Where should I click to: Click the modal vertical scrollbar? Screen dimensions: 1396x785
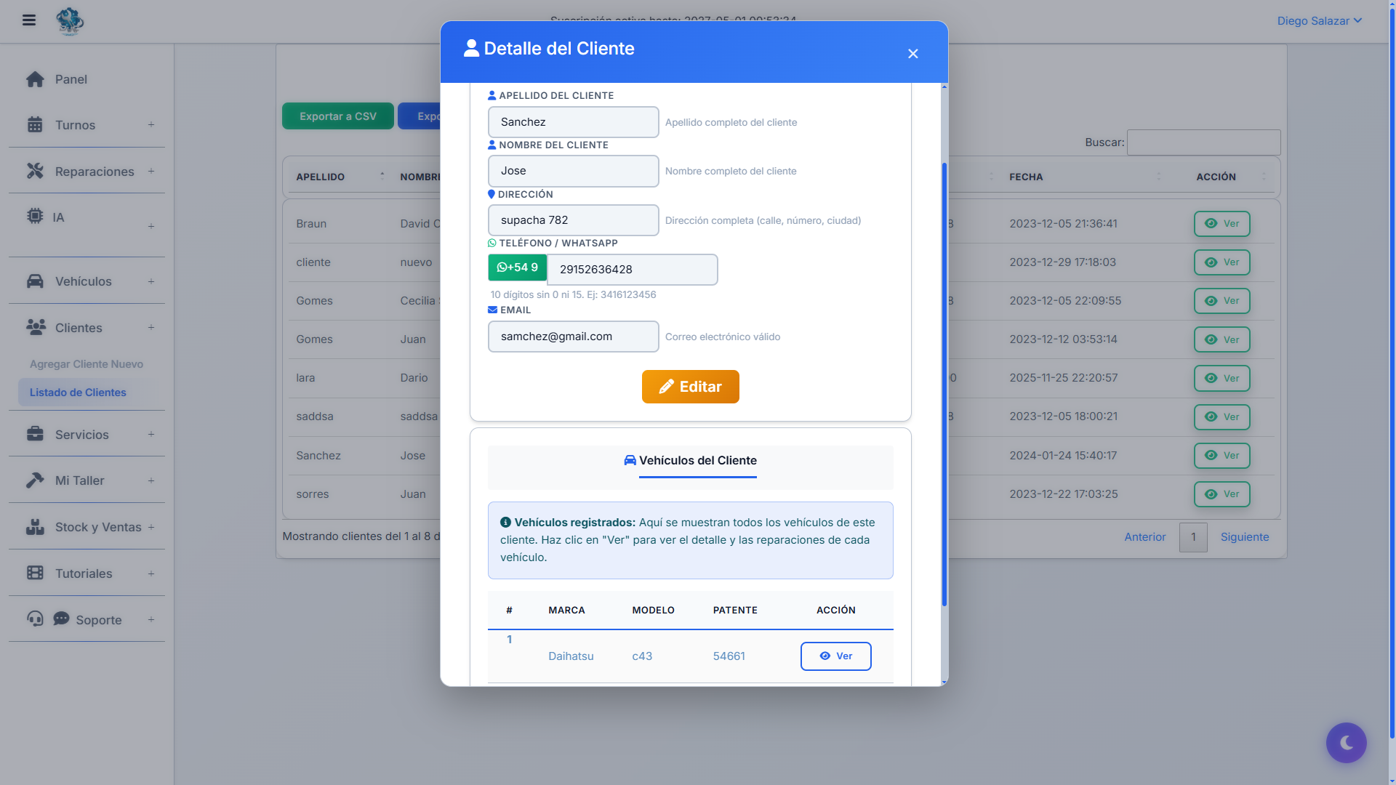tap(944, 385)
